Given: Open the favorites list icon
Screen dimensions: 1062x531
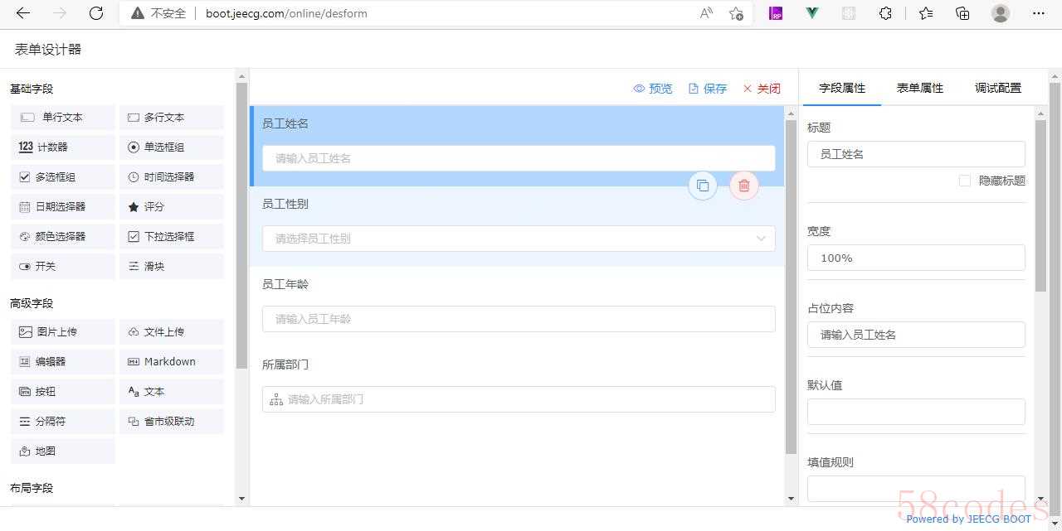Looking at the screenshot, I should [x=926, y=13].
